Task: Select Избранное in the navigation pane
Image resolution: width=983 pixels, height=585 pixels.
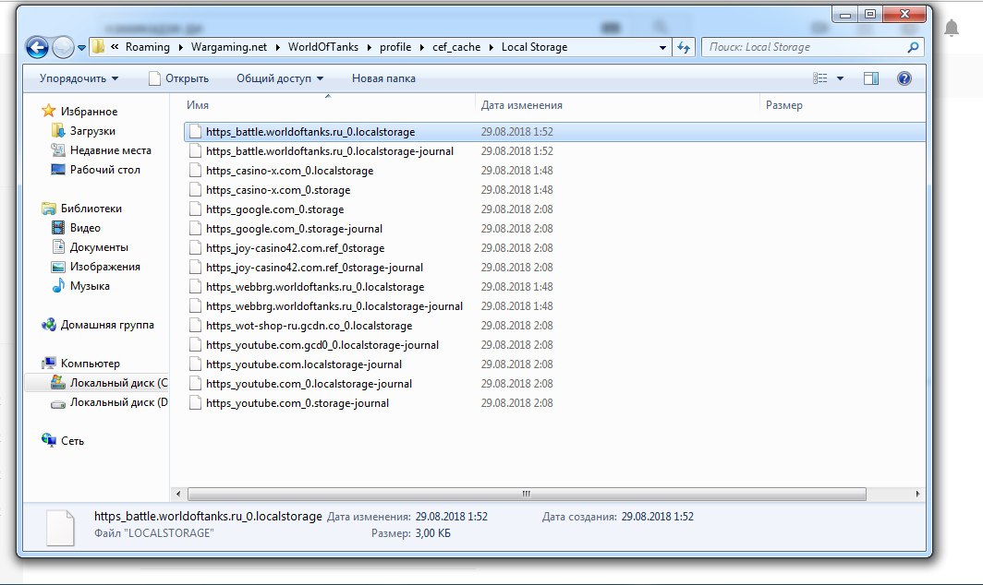Action: coord(89,112)
